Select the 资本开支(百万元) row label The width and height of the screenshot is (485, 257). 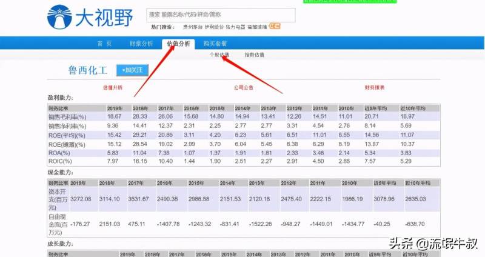(58, 199)
